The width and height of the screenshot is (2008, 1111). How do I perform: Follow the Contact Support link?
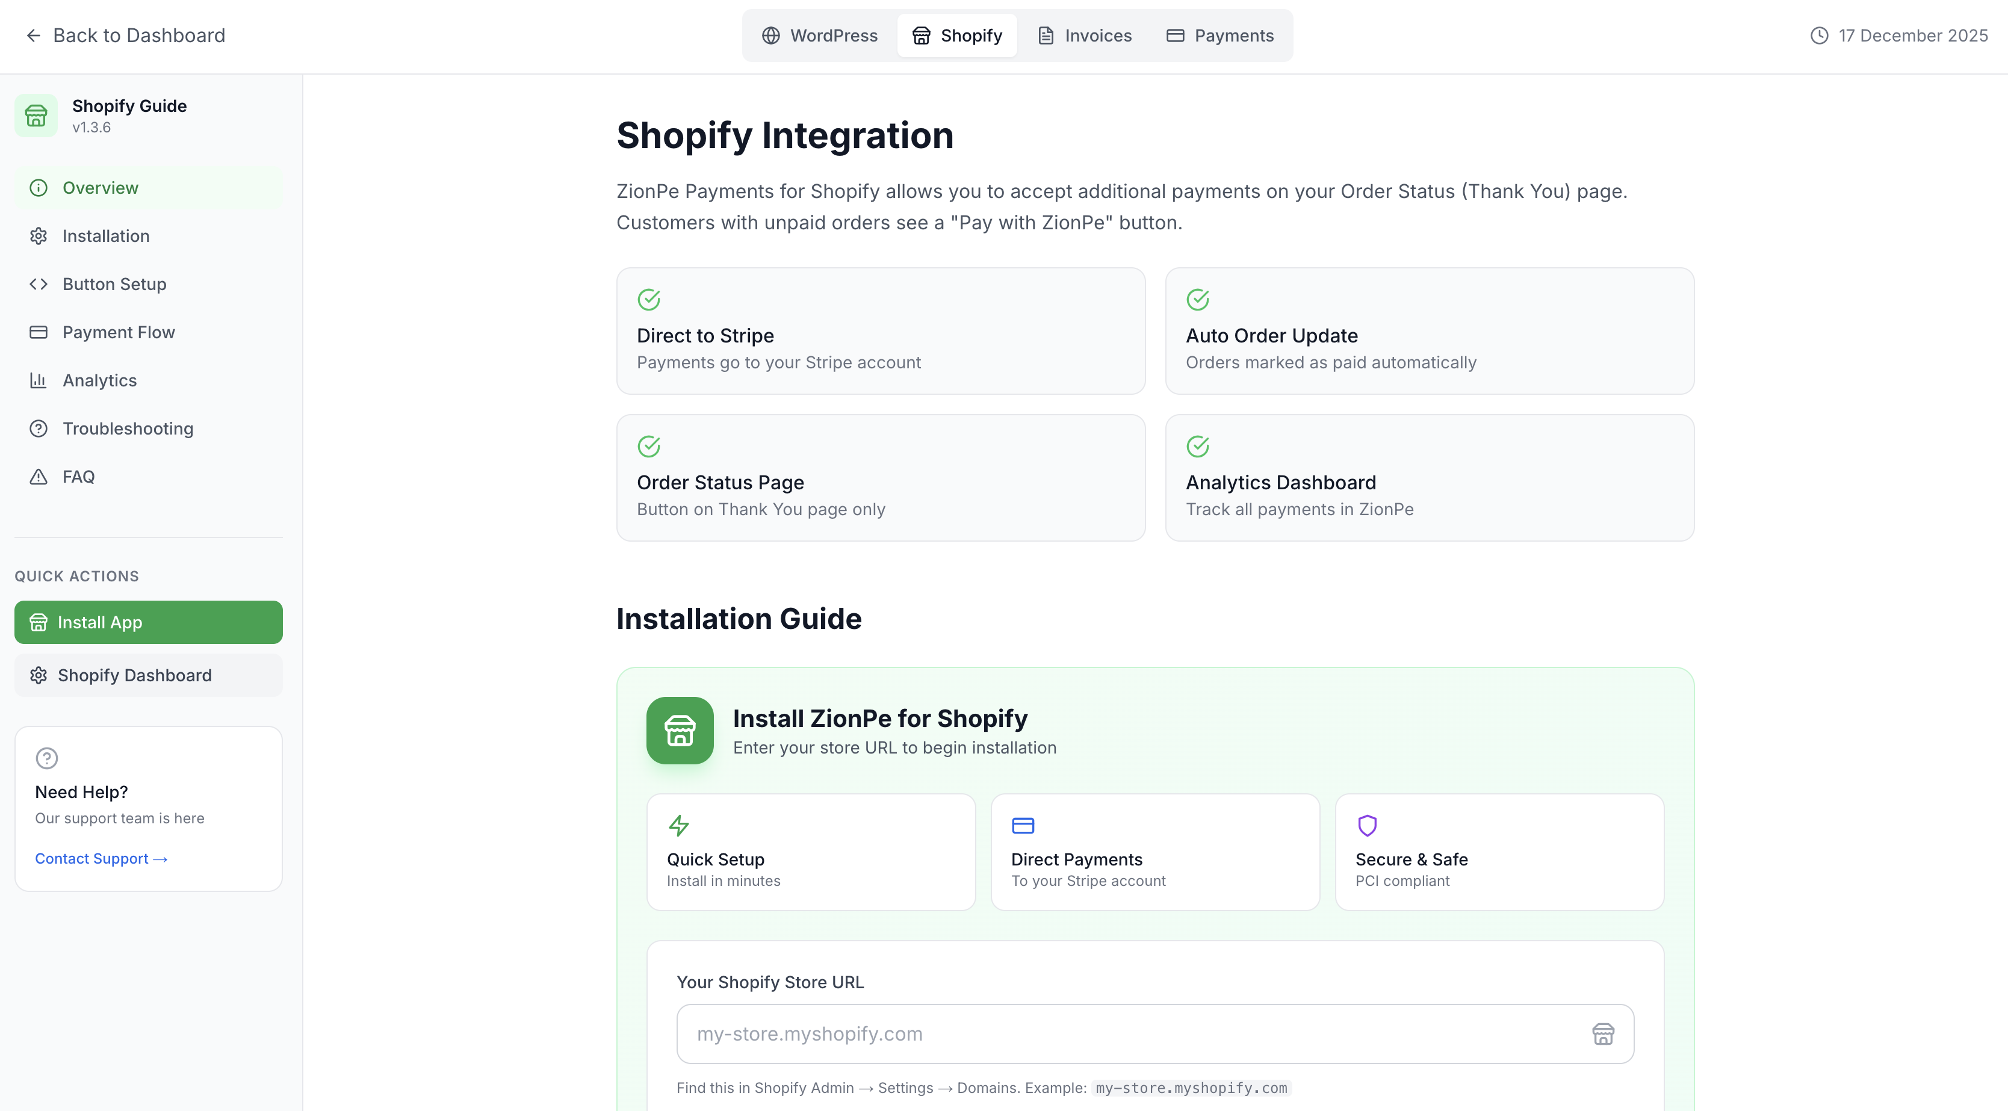pos(101,858)
